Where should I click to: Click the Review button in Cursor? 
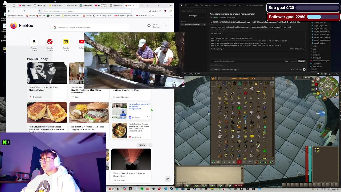(302, 61)
